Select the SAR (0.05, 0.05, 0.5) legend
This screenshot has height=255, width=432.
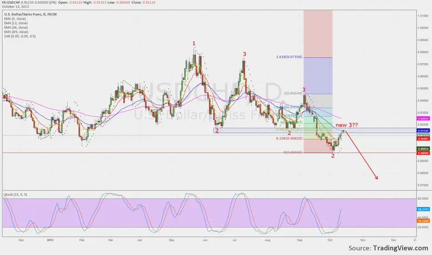[x=20, y=36]
